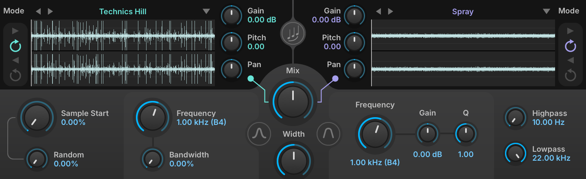Load next sample after Spray
586x179 pixels.
[x=390, y=11]
